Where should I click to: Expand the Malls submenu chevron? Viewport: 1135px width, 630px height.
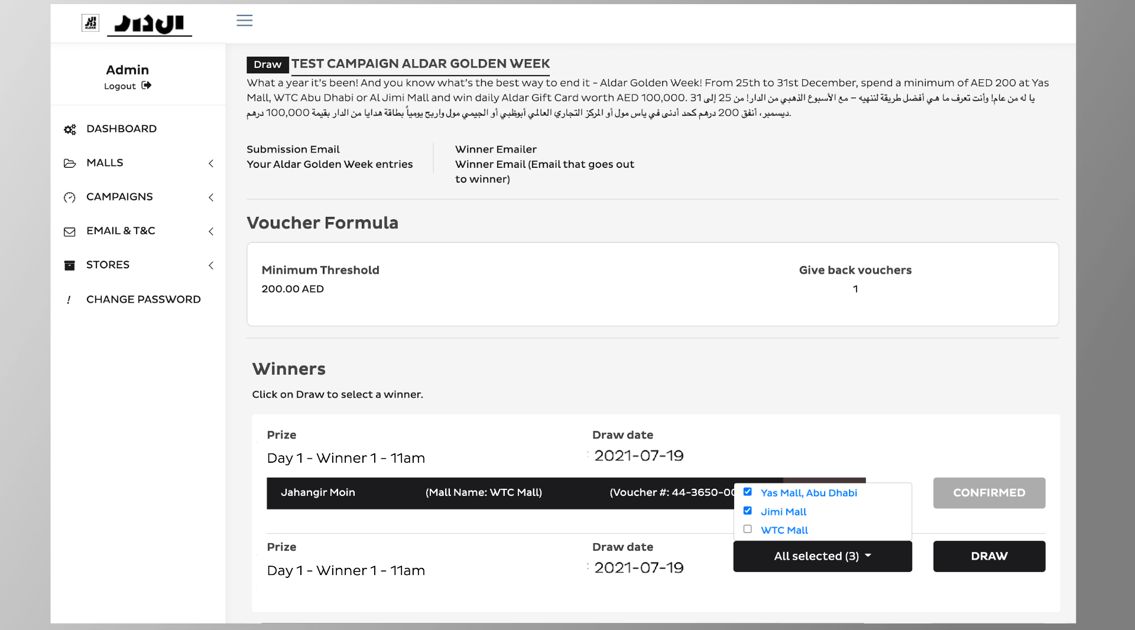211,163
